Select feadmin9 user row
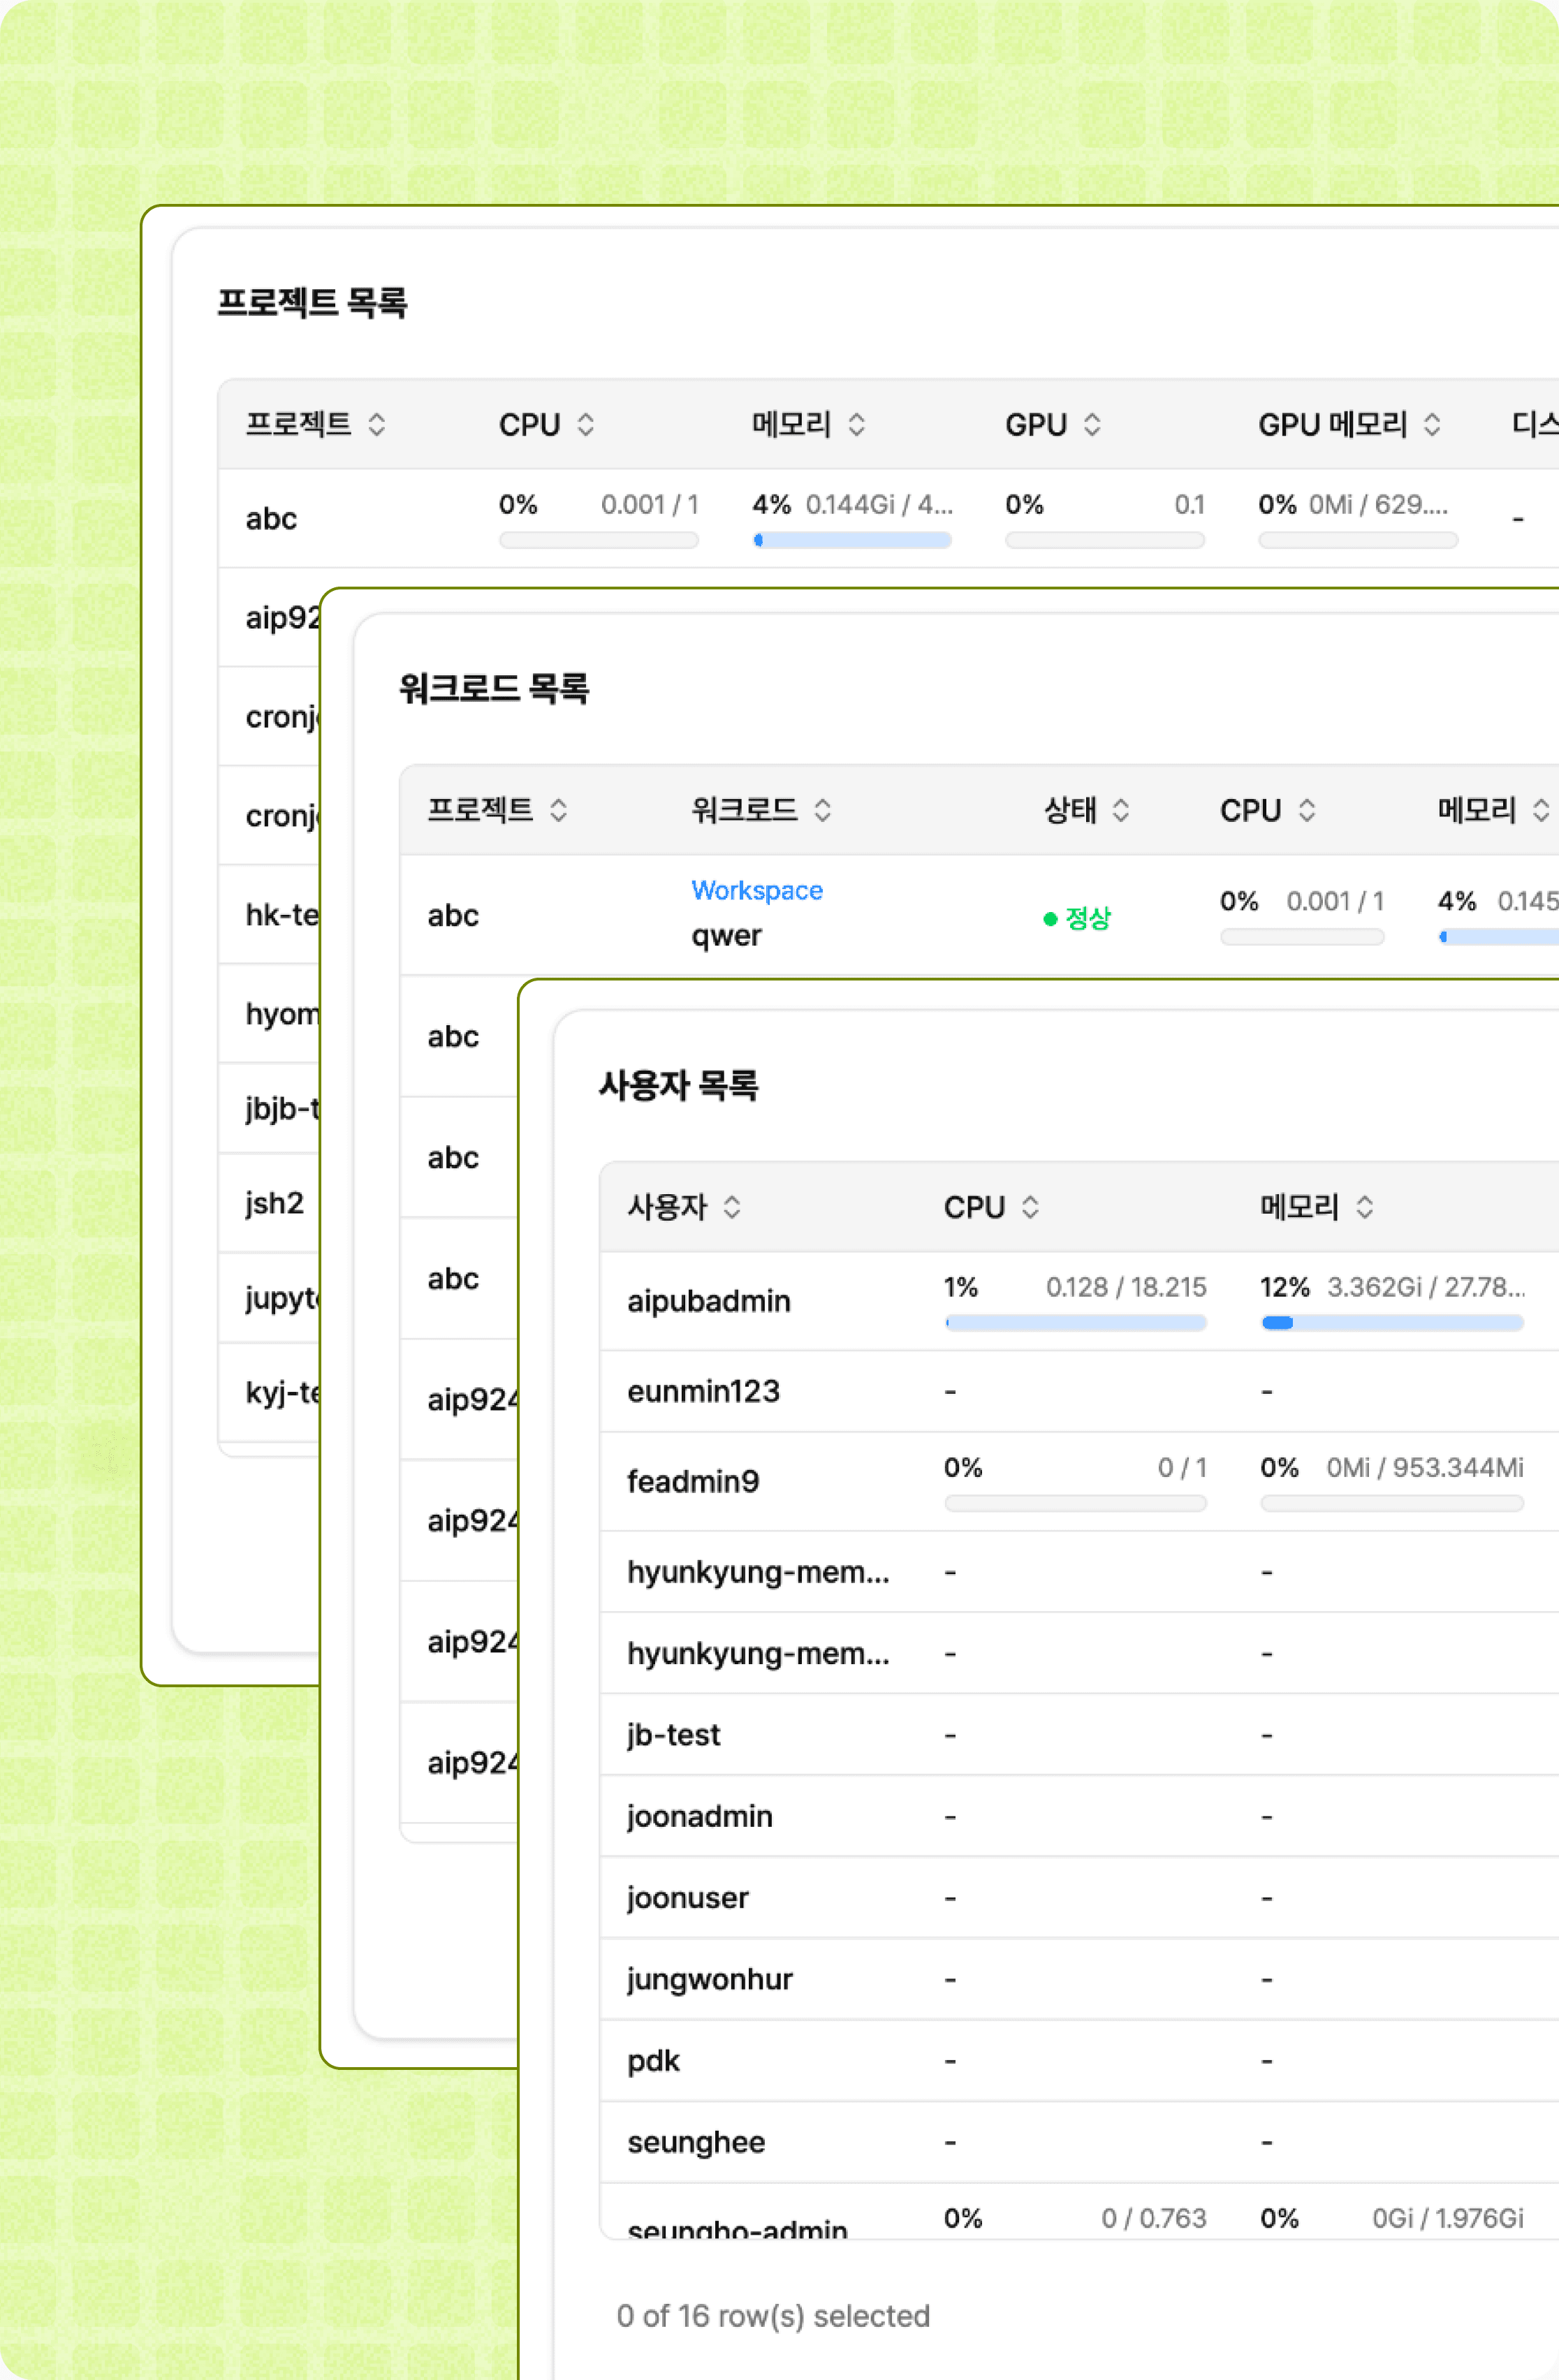Viewport: 1559px width, 2380px height. [x=1079, y=1481]
